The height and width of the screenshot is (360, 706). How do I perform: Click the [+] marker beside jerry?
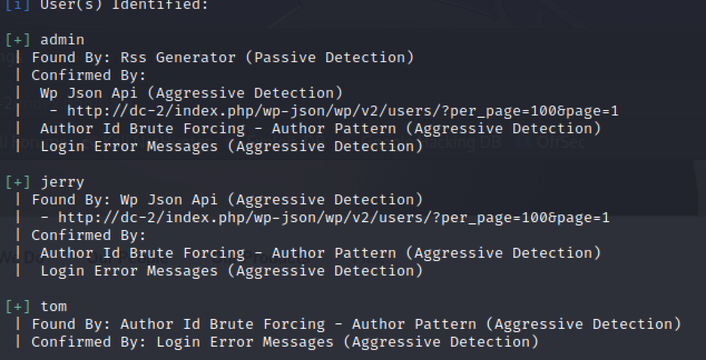point(18,182)
